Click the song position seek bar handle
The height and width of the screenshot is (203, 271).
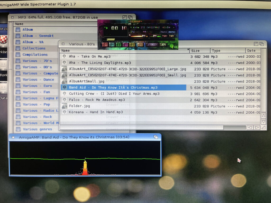[111, 40]
